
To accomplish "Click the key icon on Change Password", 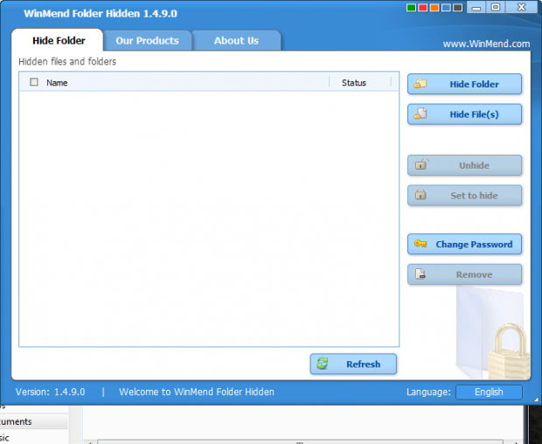I will tap(420, 245).
